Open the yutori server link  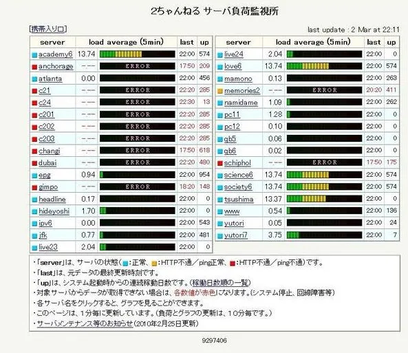click(234, 223)
